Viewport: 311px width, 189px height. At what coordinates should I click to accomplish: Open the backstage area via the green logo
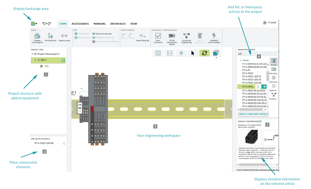point(33,23)
